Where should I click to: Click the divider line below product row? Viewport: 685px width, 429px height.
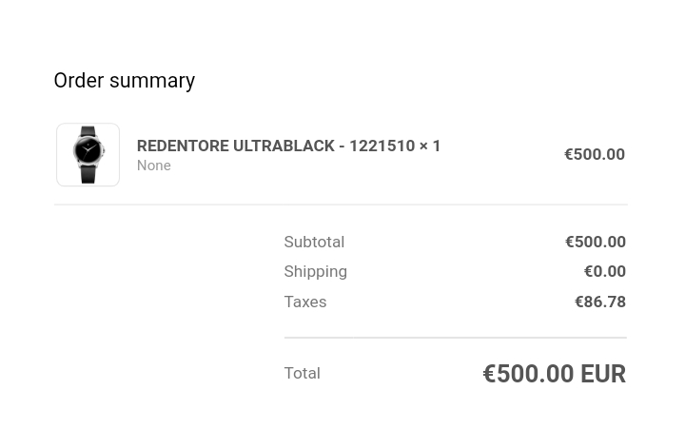[x=341, y=205]
